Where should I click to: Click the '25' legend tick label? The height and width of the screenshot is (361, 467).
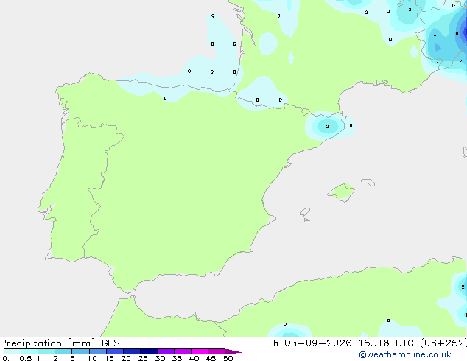(x=143, y=358)
